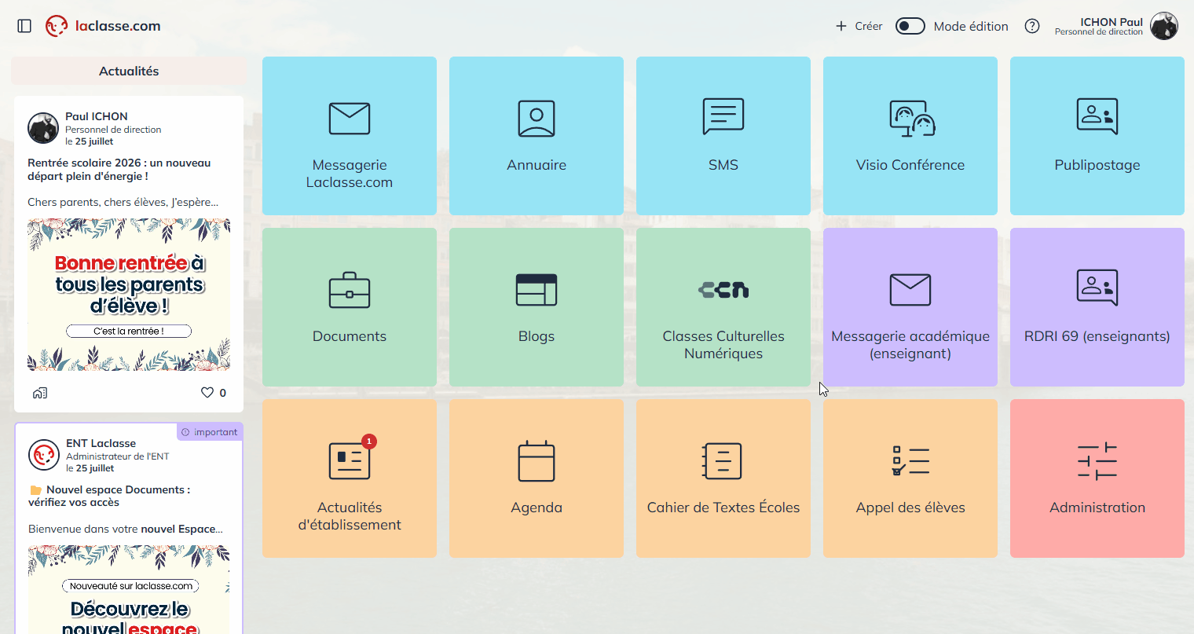Click Messagerie académique (enseignant) label
The height and width of the screenshot is (634, 1194).
click(x=910, y=345)
